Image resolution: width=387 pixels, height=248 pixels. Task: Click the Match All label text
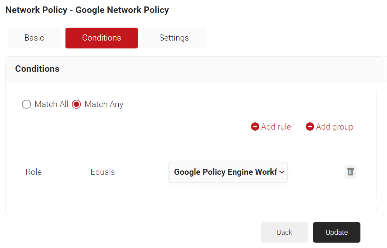coord(51,104)
